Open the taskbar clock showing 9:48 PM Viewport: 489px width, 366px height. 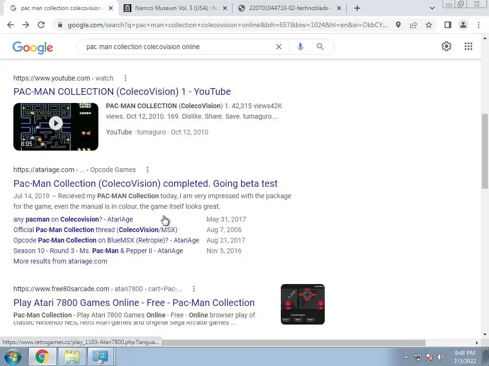465,357
